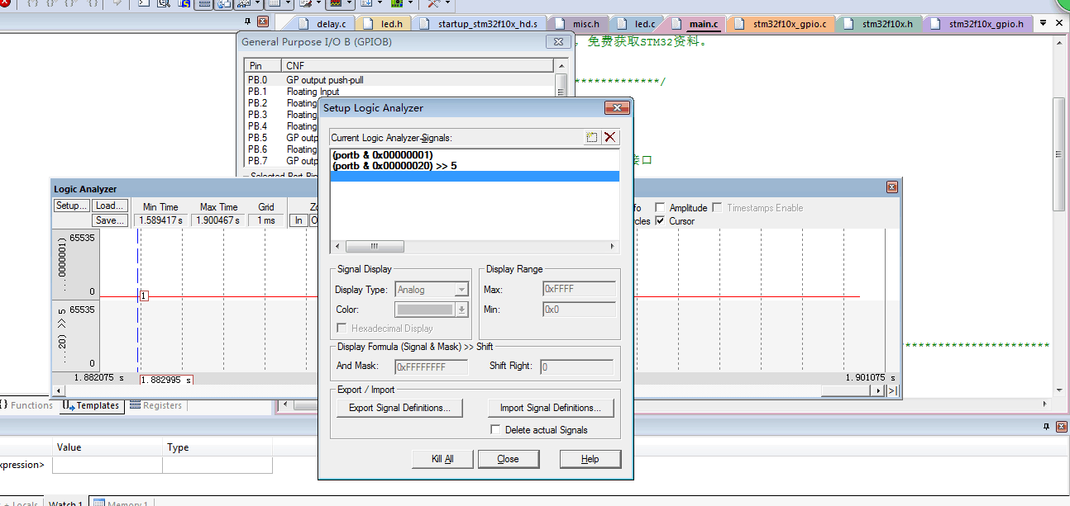The height and width of the screenshot is (506, 1070).
Task: Expand the Serial Windows dropdown arrow
Action: click(318, 3)
